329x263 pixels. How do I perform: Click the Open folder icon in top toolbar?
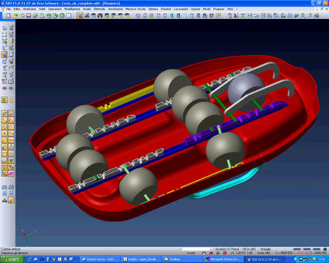pyautogui.click(x=15, y=15)
